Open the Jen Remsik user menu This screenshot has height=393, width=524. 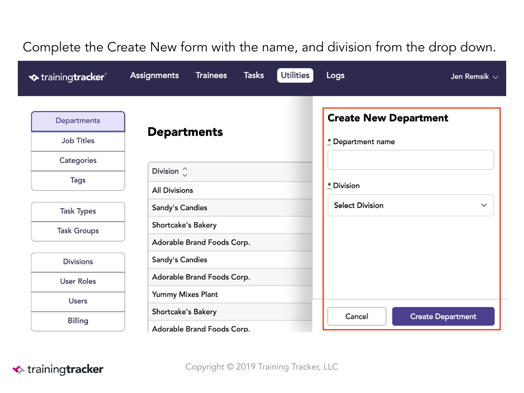pos(474,77)
